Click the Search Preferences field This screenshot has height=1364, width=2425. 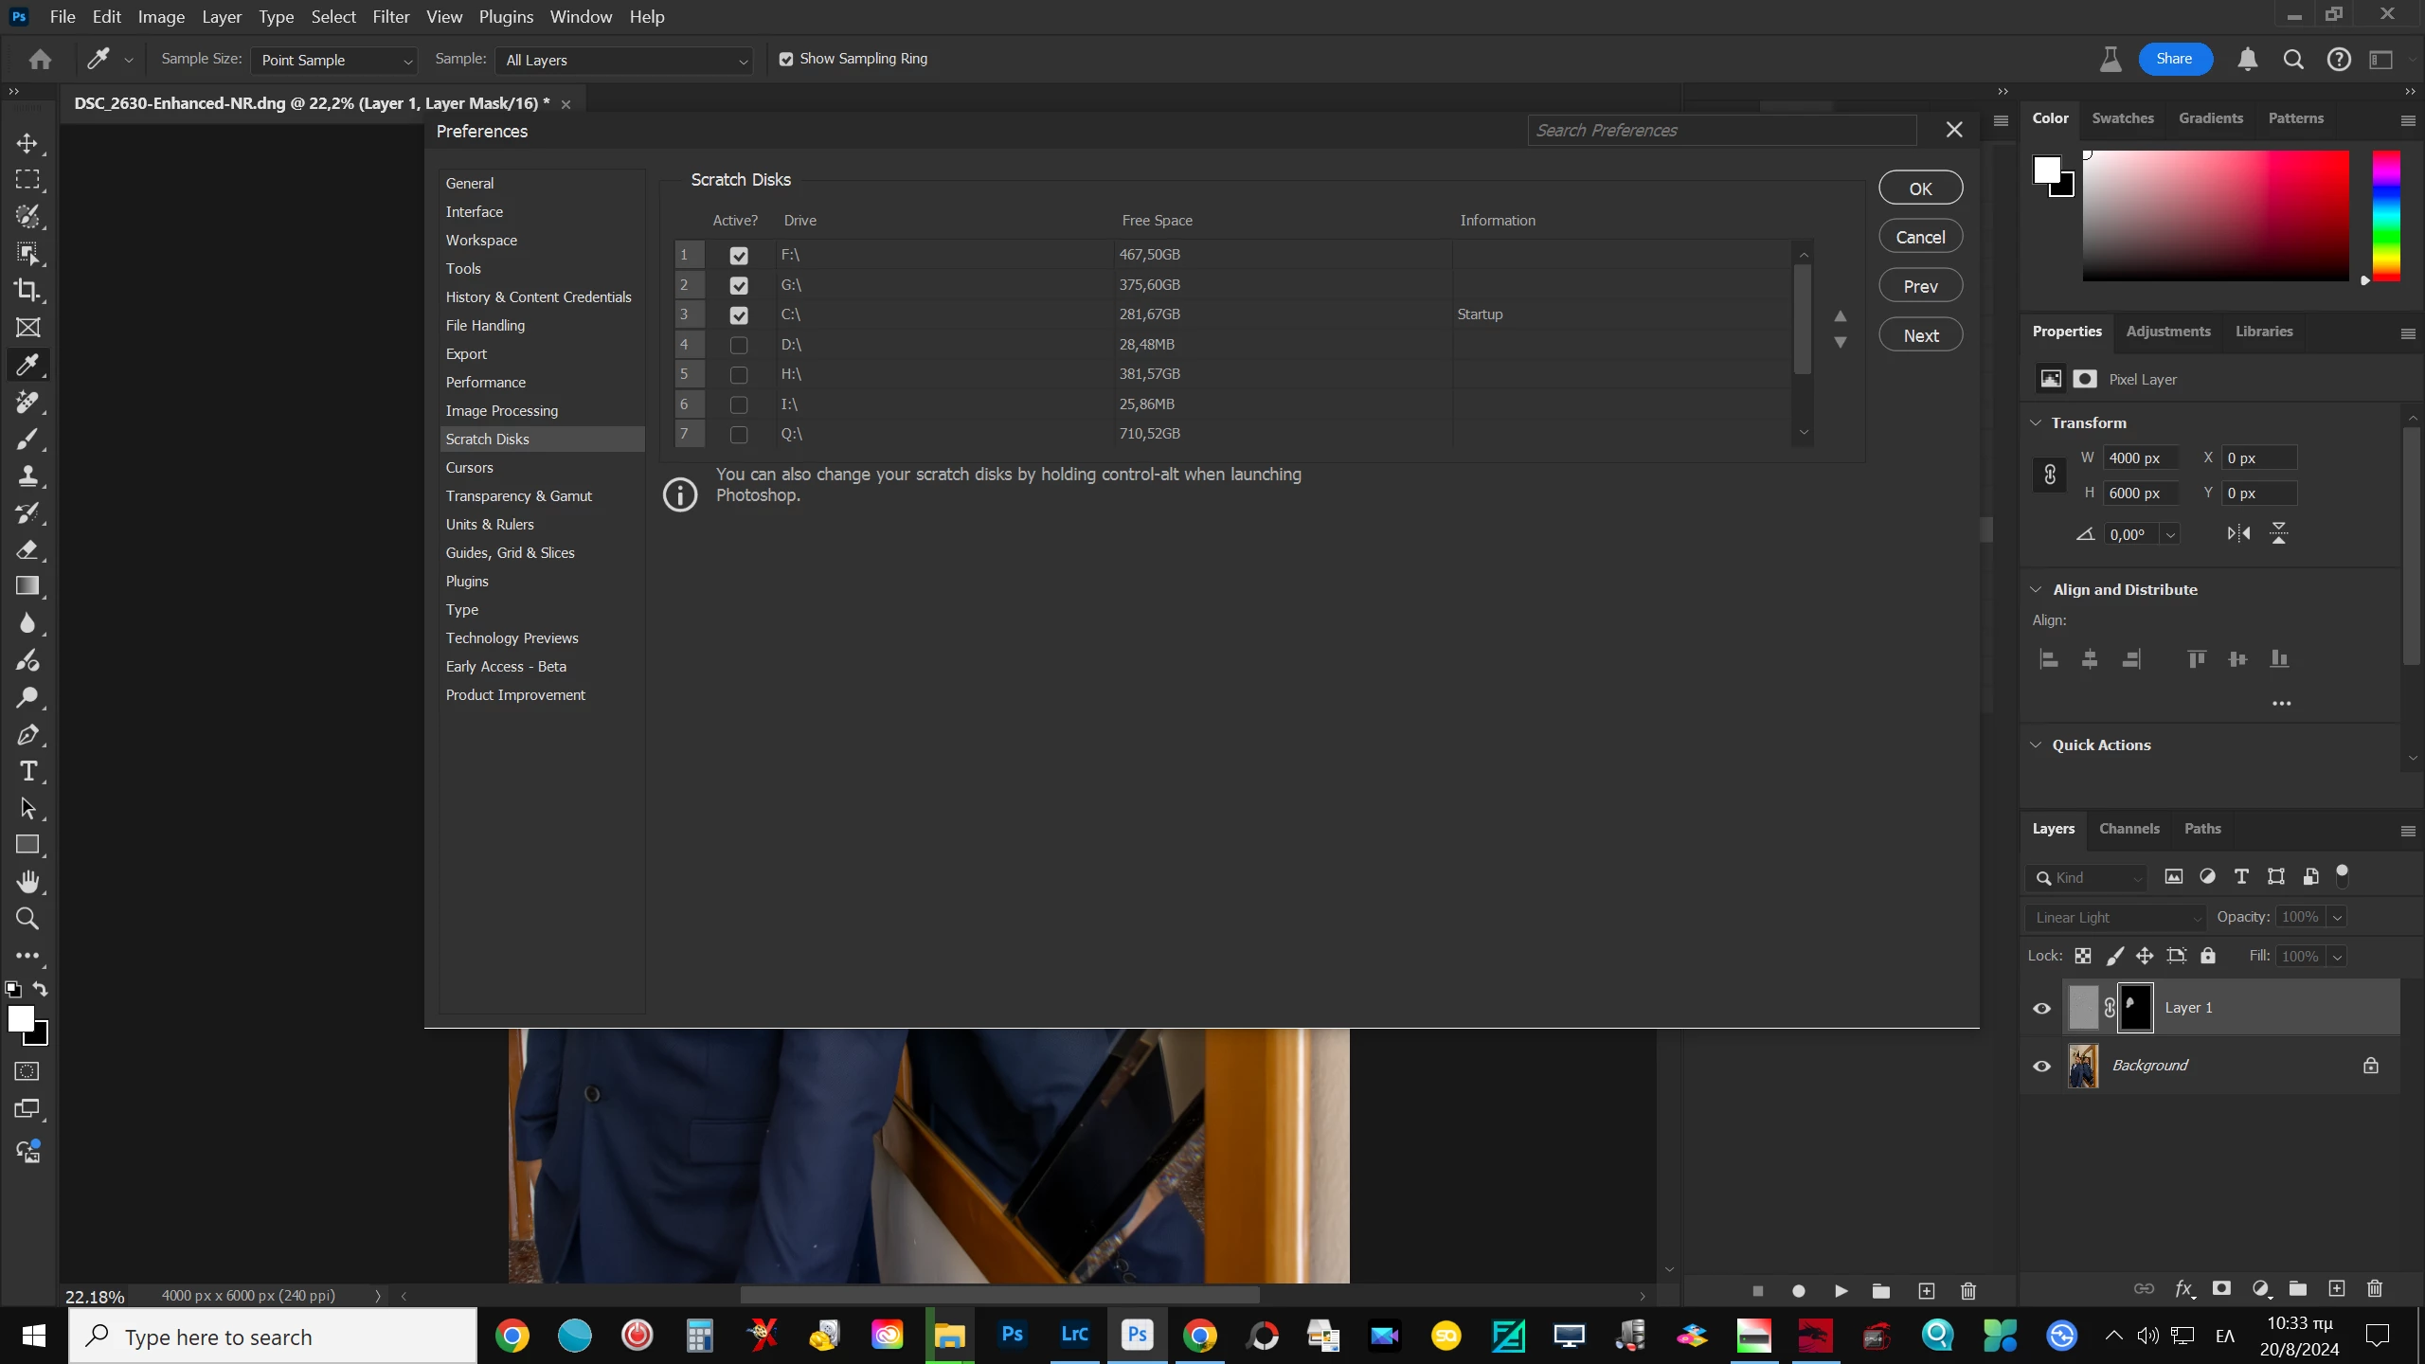pyautogui.click(x=1720, y=131)
